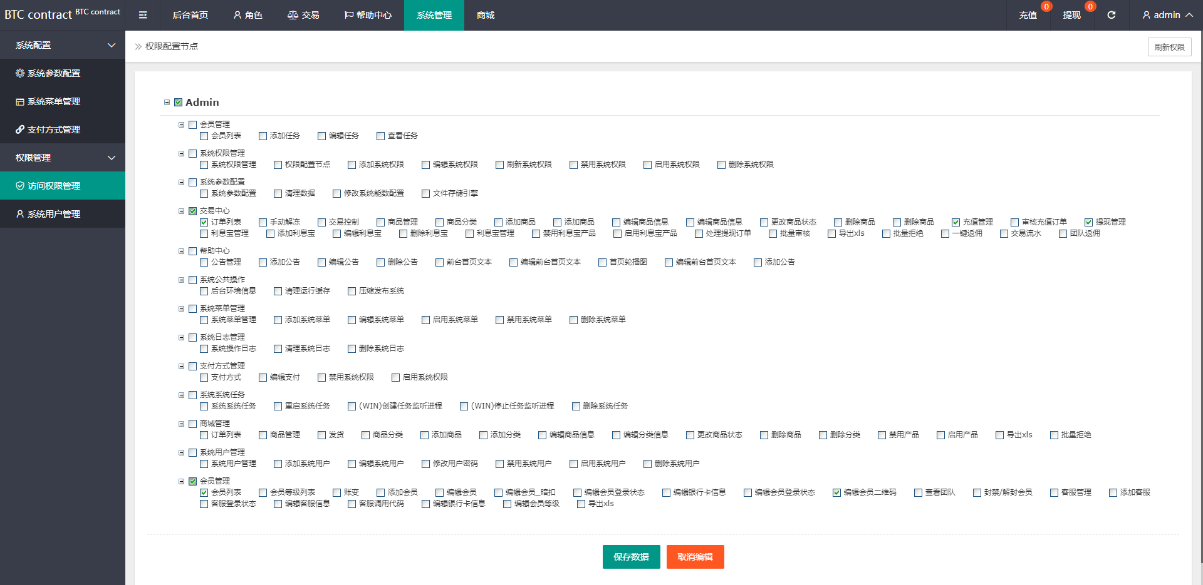This screenshot has width=1203, height=585.
Task: Click the link icon beside 支付方式管理
Action: 20,130
